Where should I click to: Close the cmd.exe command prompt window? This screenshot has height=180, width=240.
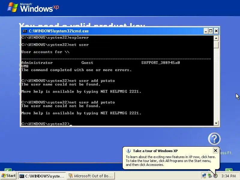pos(216,31)
